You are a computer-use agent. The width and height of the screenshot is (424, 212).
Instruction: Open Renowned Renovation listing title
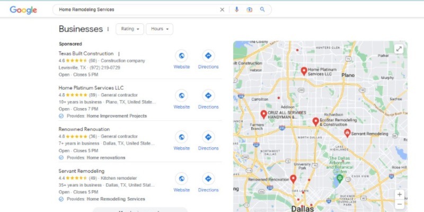pyautogui.click(x=84, y=129)
